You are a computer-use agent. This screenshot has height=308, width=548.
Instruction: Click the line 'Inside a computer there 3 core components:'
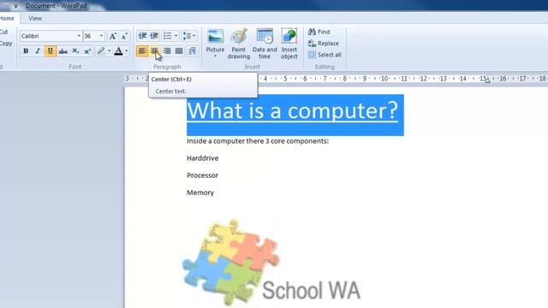click(x=258, y=140)
